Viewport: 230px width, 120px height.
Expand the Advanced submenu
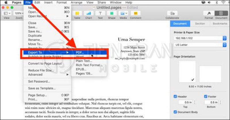point(47,75)
